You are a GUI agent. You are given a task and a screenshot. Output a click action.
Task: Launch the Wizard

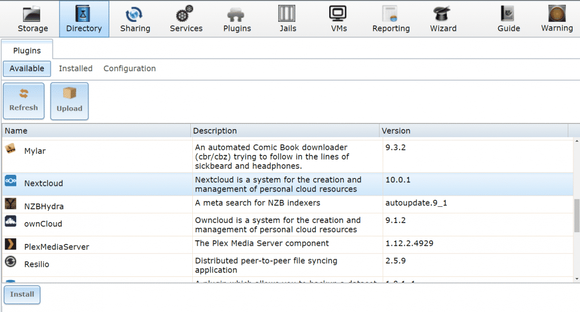tap(443, 19)
